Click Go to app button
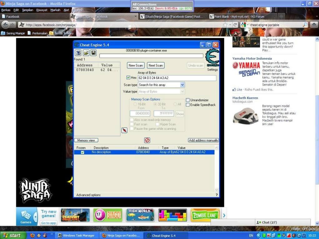Viewport: 319px width, 239px height. [x=48, y=223]
